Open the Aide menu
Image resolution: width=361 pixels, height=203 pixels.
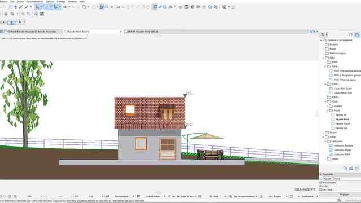click(82, 1)
